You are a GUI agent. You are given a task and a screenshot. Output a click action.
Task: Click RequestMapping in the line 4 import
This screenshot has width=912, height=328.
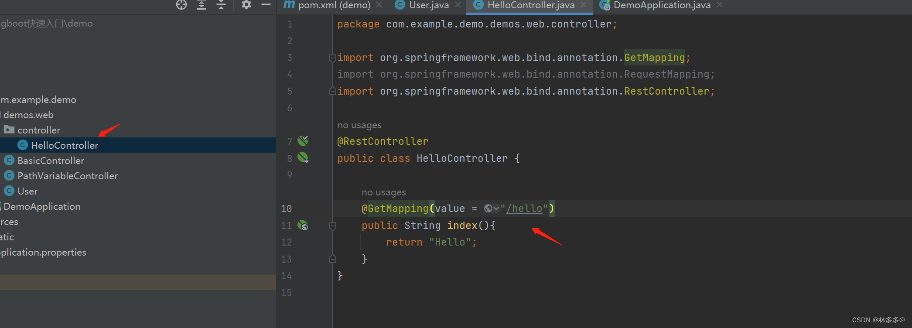666,74
